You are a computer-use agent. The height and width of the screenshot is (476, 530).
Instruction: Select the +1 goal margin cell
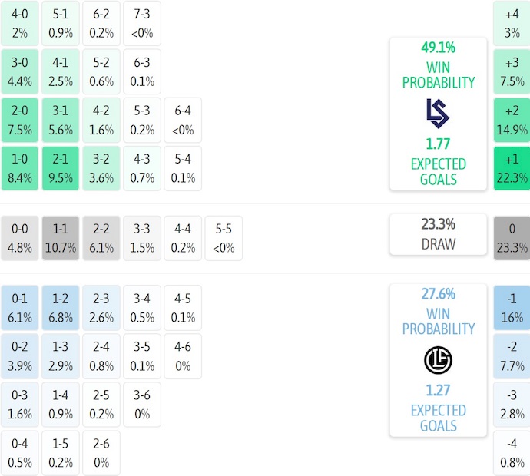tap(512, 168)
